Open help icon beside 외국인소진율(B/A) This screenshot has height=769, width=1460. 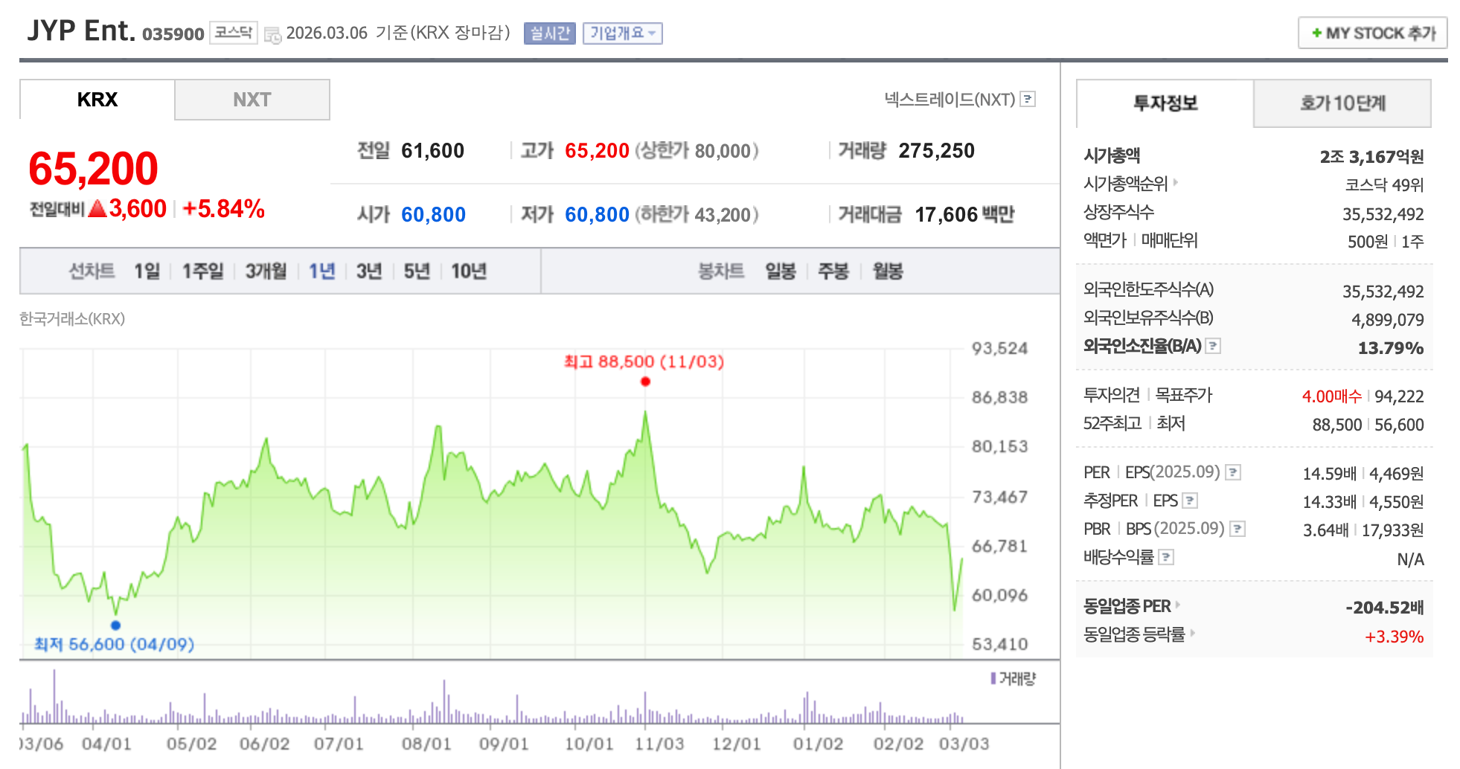pyautogui.click(x=1213, y=346)
